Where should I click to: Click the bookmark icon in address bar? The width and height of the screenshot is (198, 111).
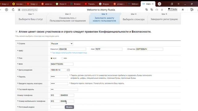(183, 10)
